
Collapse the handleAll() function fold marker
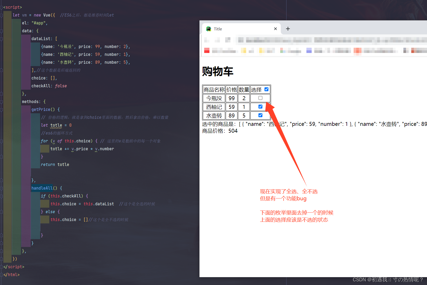click(x=2, y=188)
